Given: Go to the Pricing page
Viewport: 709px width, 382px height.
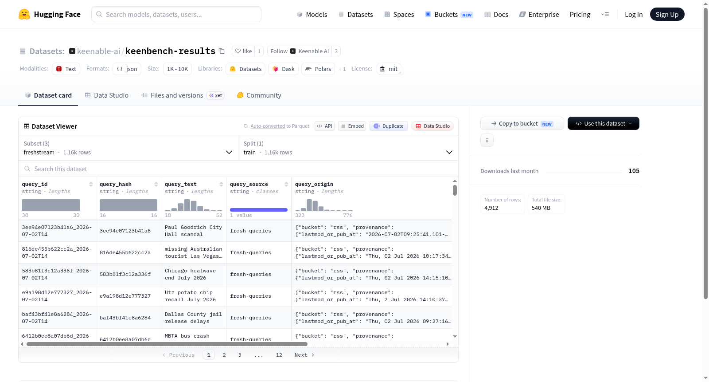Looking at the screenshot, I should point(580,15).
